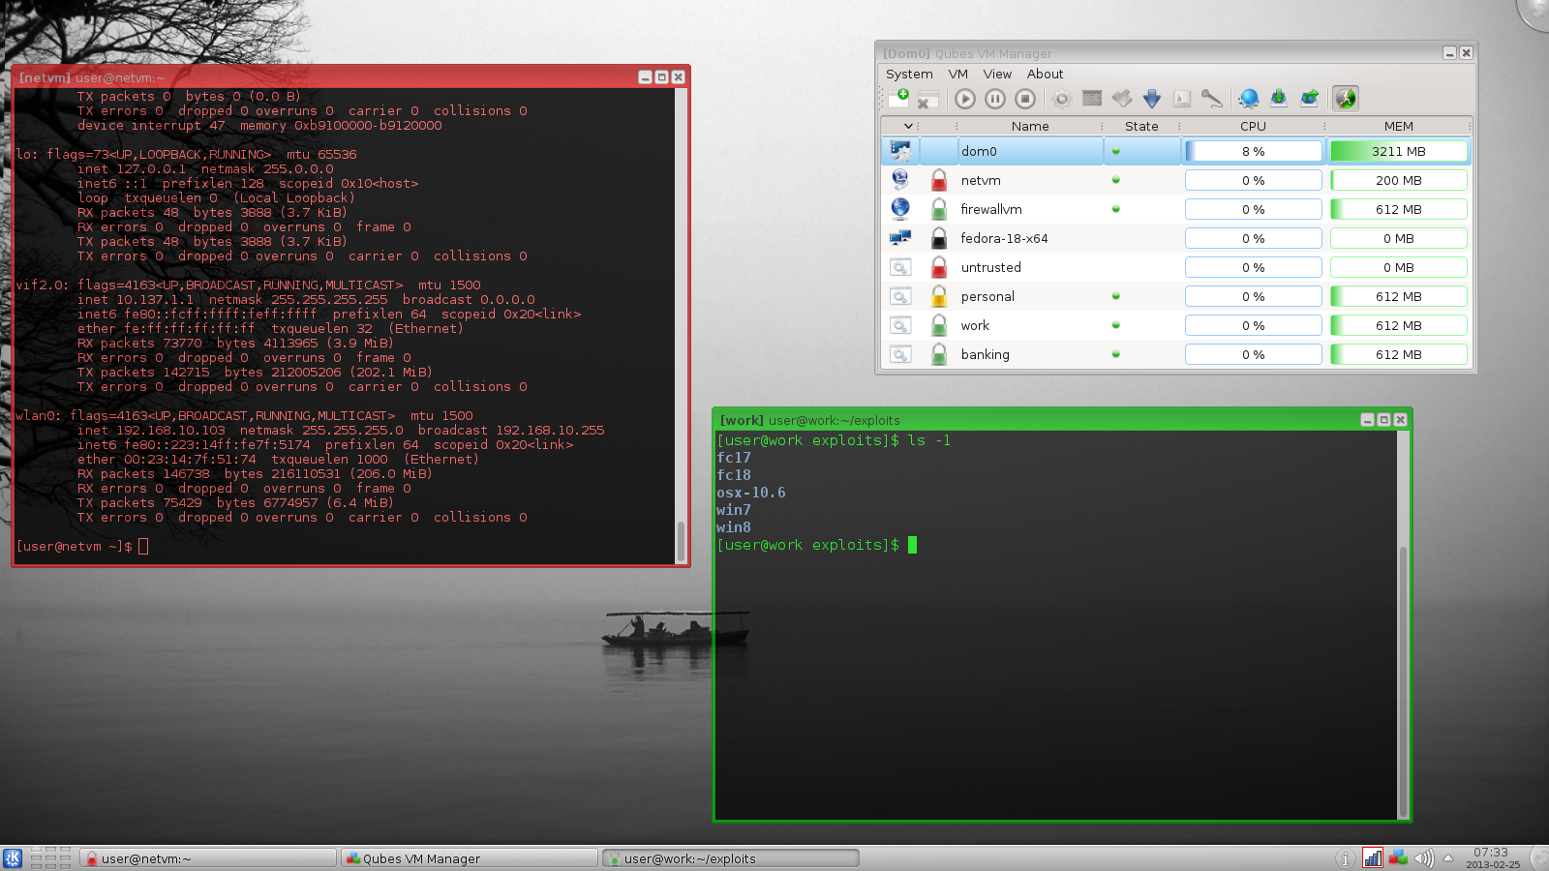Switch to user@netvm taskbar window

208,858
